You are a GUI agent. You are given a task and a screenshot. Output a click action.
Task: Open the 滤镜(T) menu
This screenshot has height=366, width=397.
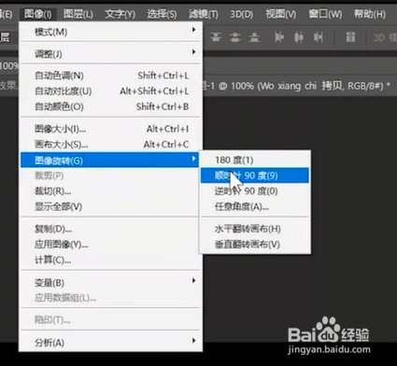pos(203,14)
